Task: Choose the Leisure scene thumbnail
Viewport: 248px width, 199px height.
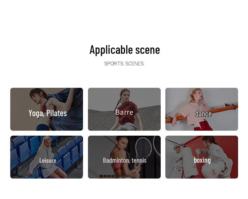Action: (x=47, y=157)
